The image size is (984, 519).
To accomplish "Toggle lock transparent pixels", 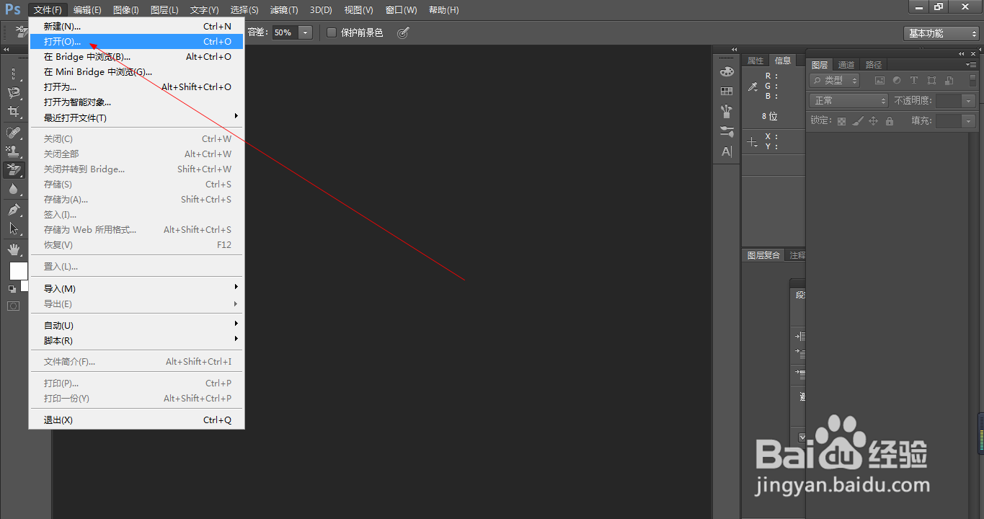I will pyautogui.click(x=841, y=121).
